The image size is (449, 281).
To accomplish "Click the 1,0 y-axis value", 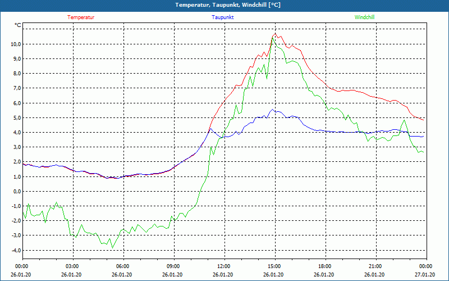I will 17,176.
